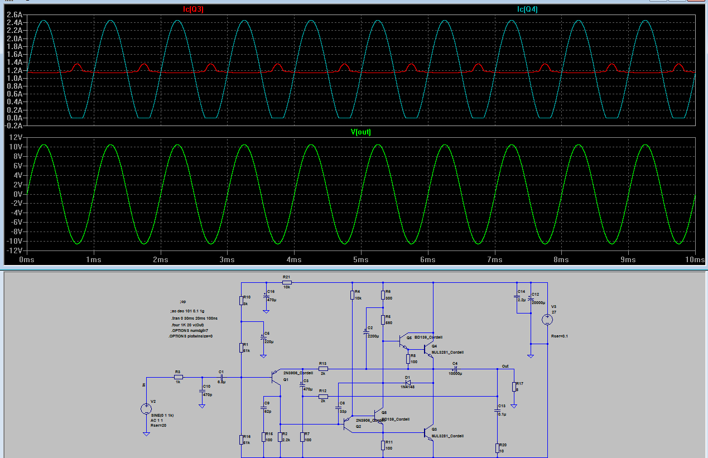708x458 pixels.
Task: Select load resistor R17 symbol
Action: pyautogui.click(x=514, y=387)
